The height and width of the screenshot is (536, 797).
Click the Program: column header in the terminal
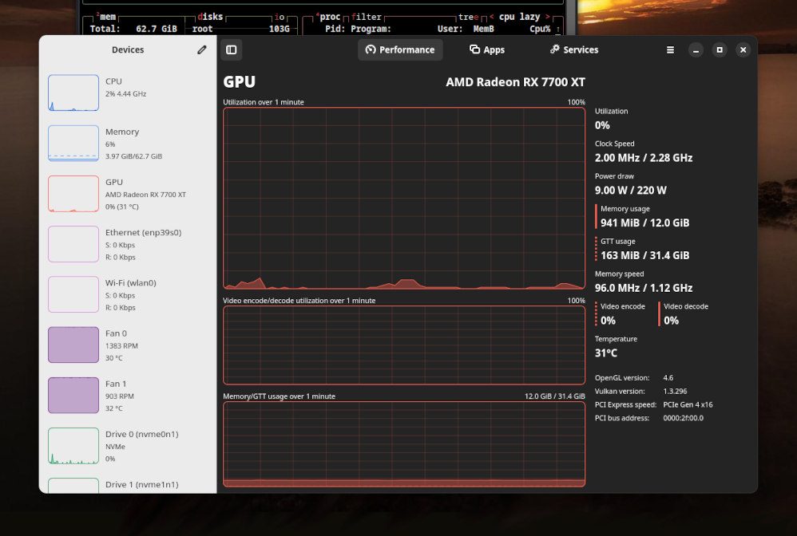371,29
